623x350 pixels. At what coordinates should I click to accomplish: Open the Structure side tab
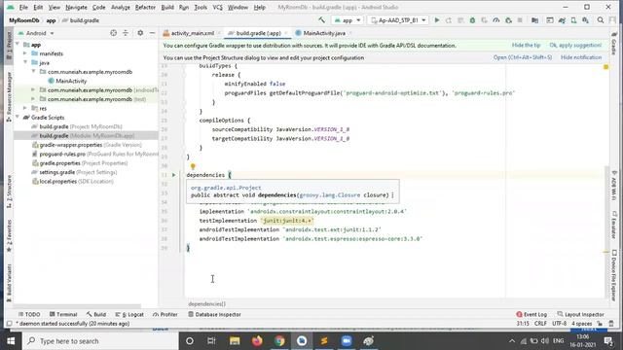pyautogui.click(x=9, y=192)
